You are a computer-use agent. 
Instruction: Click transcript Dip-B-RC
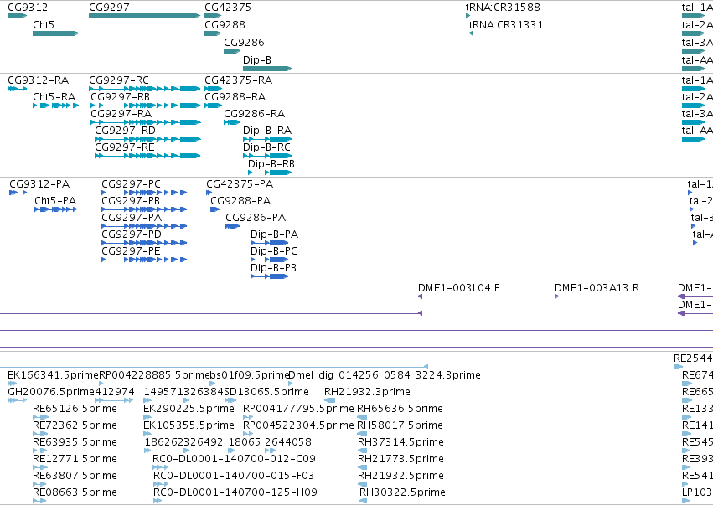(x=266, y=147)
